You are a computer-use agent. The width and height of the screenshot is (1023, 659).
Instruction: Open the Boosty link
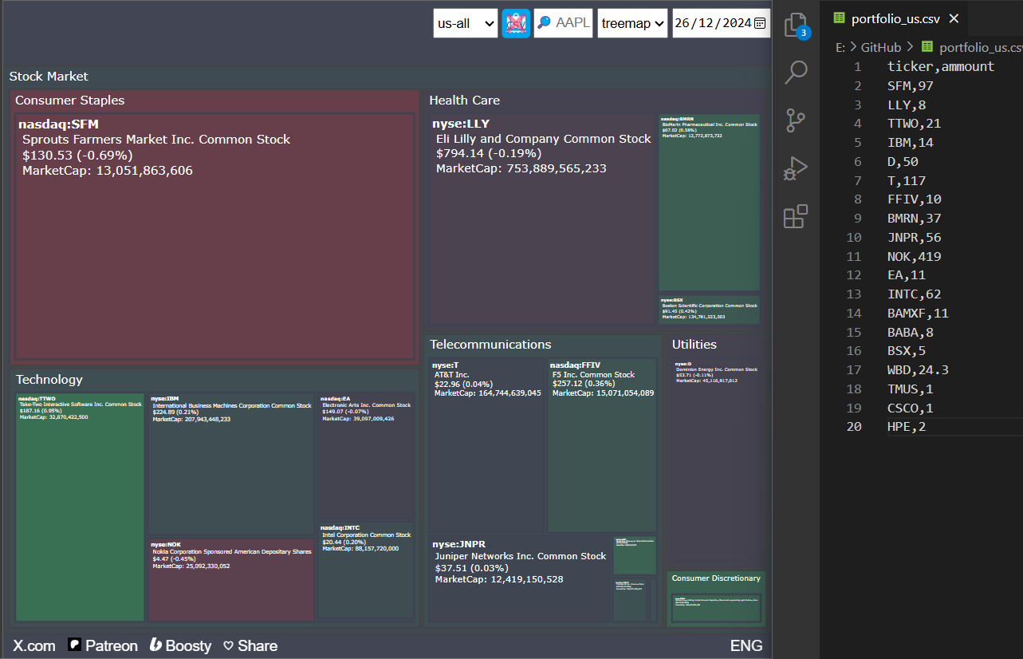[180, 645]
